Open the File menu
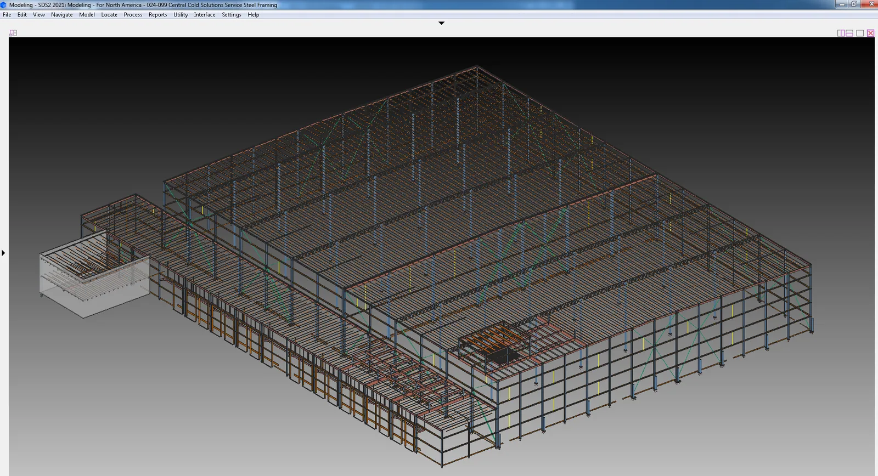 [x=7, y=15]
